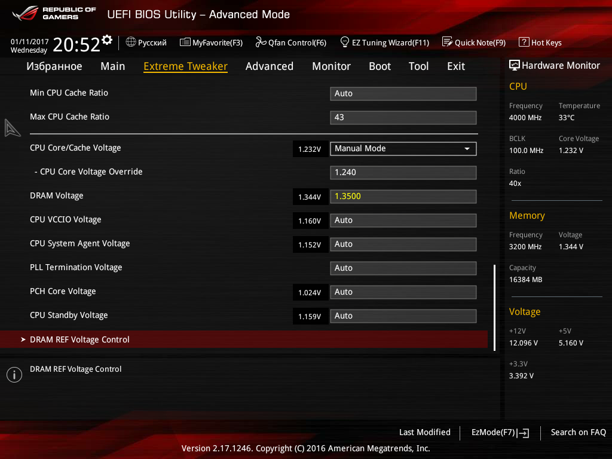Click the settings gear beside the clock

[107, 40]
